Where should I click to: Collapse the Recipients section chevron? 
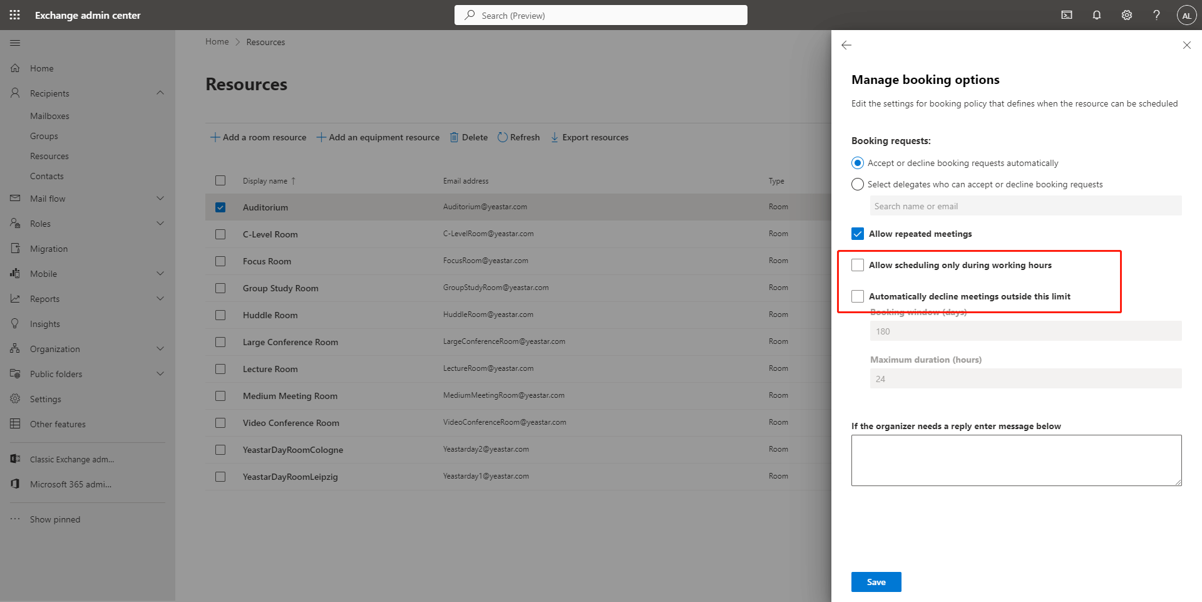[x=160, y=93]
